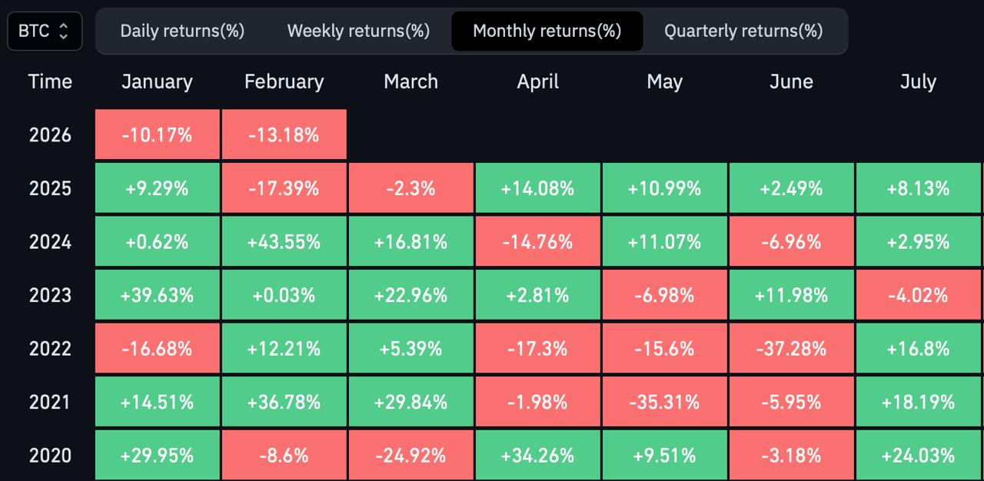Select the 2024 row label
This screenshot has height=481, width=984.
tap(50, 242)
